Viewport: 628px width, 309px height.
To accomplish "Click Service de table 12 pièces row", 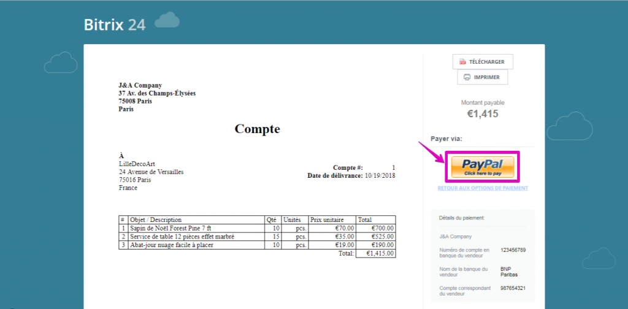I will pyautogui.click(x=257, y=237).
